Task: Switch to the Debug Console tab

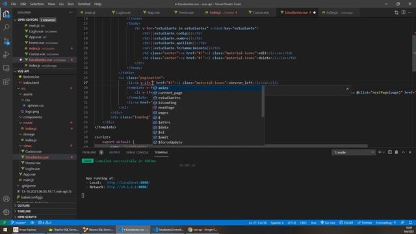Action: (137, 152)
